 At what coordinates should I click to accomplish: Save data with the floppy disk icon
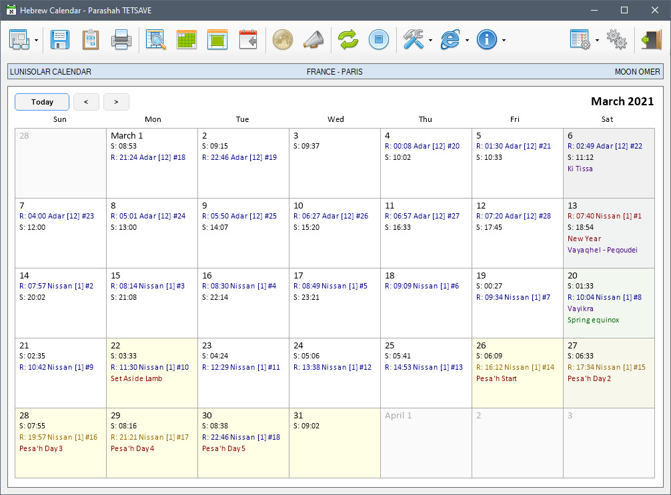tap(60, 40)
